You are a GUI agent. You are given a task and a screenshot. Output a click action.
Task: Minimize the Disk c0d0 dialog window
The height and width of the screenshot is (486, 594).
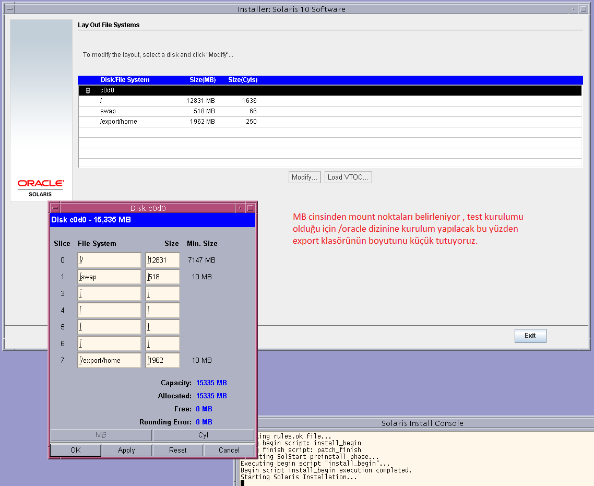(240, 208)
